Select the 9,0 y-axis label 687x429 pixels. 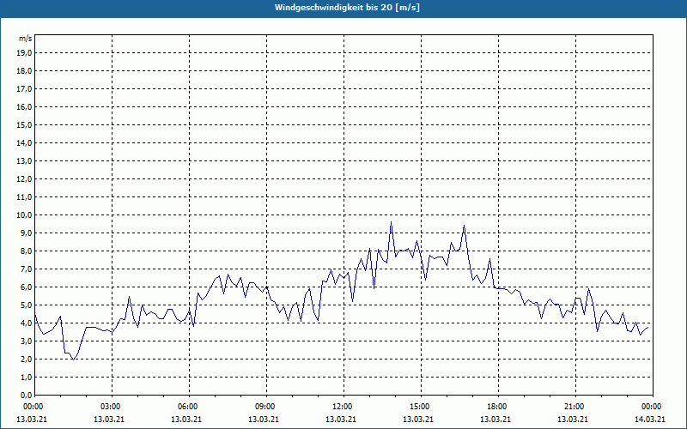tap(27, 233)
